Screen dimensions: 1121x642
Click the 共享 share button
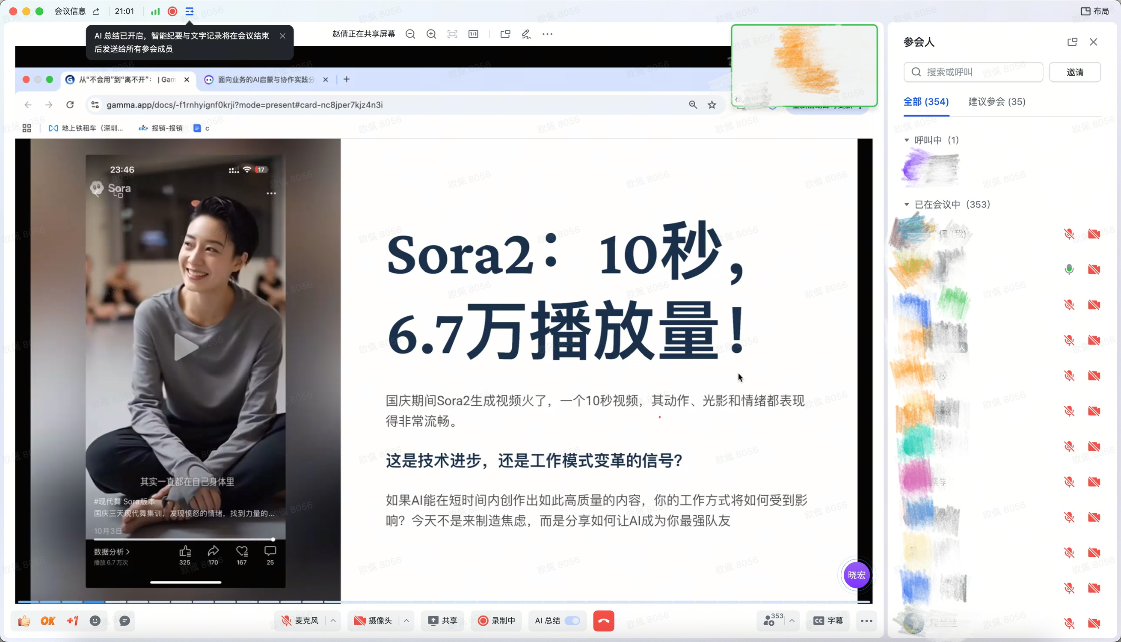point(442,621)
